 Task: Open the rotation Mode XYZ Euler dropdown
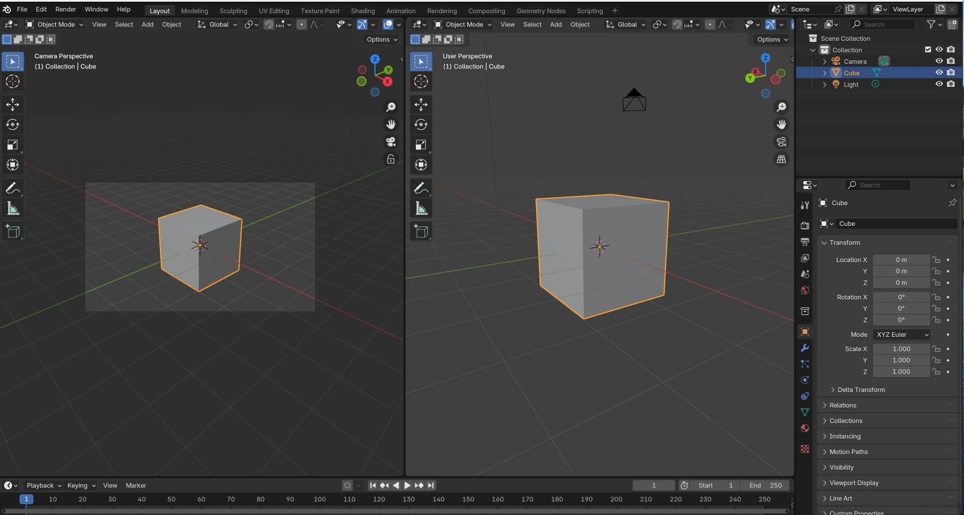click(x=901, y=335)
